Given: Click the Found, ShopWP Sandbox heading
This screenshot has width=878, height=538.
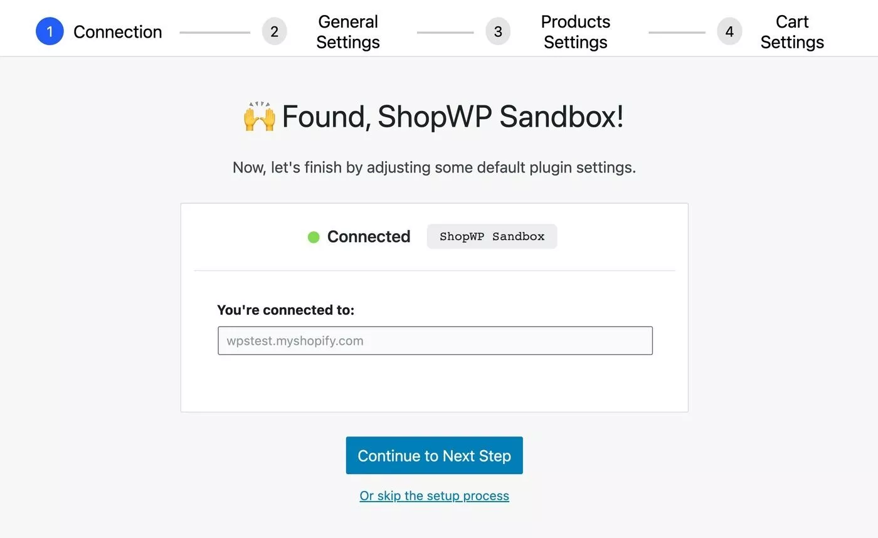Looking at the screenshot, I should [452, 117].
